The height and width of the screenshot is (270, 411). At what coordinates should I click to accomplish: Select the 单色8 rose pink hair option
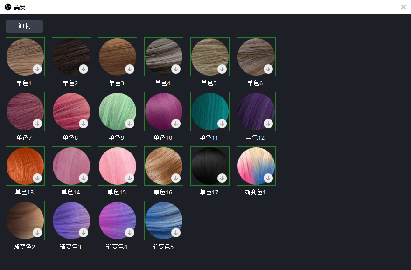tap(71, 111)
